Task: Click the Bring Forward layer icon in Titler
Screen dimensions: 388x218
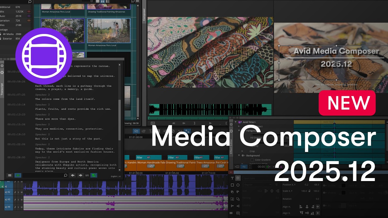Action: pyautogui.click(x=232, y=192)
